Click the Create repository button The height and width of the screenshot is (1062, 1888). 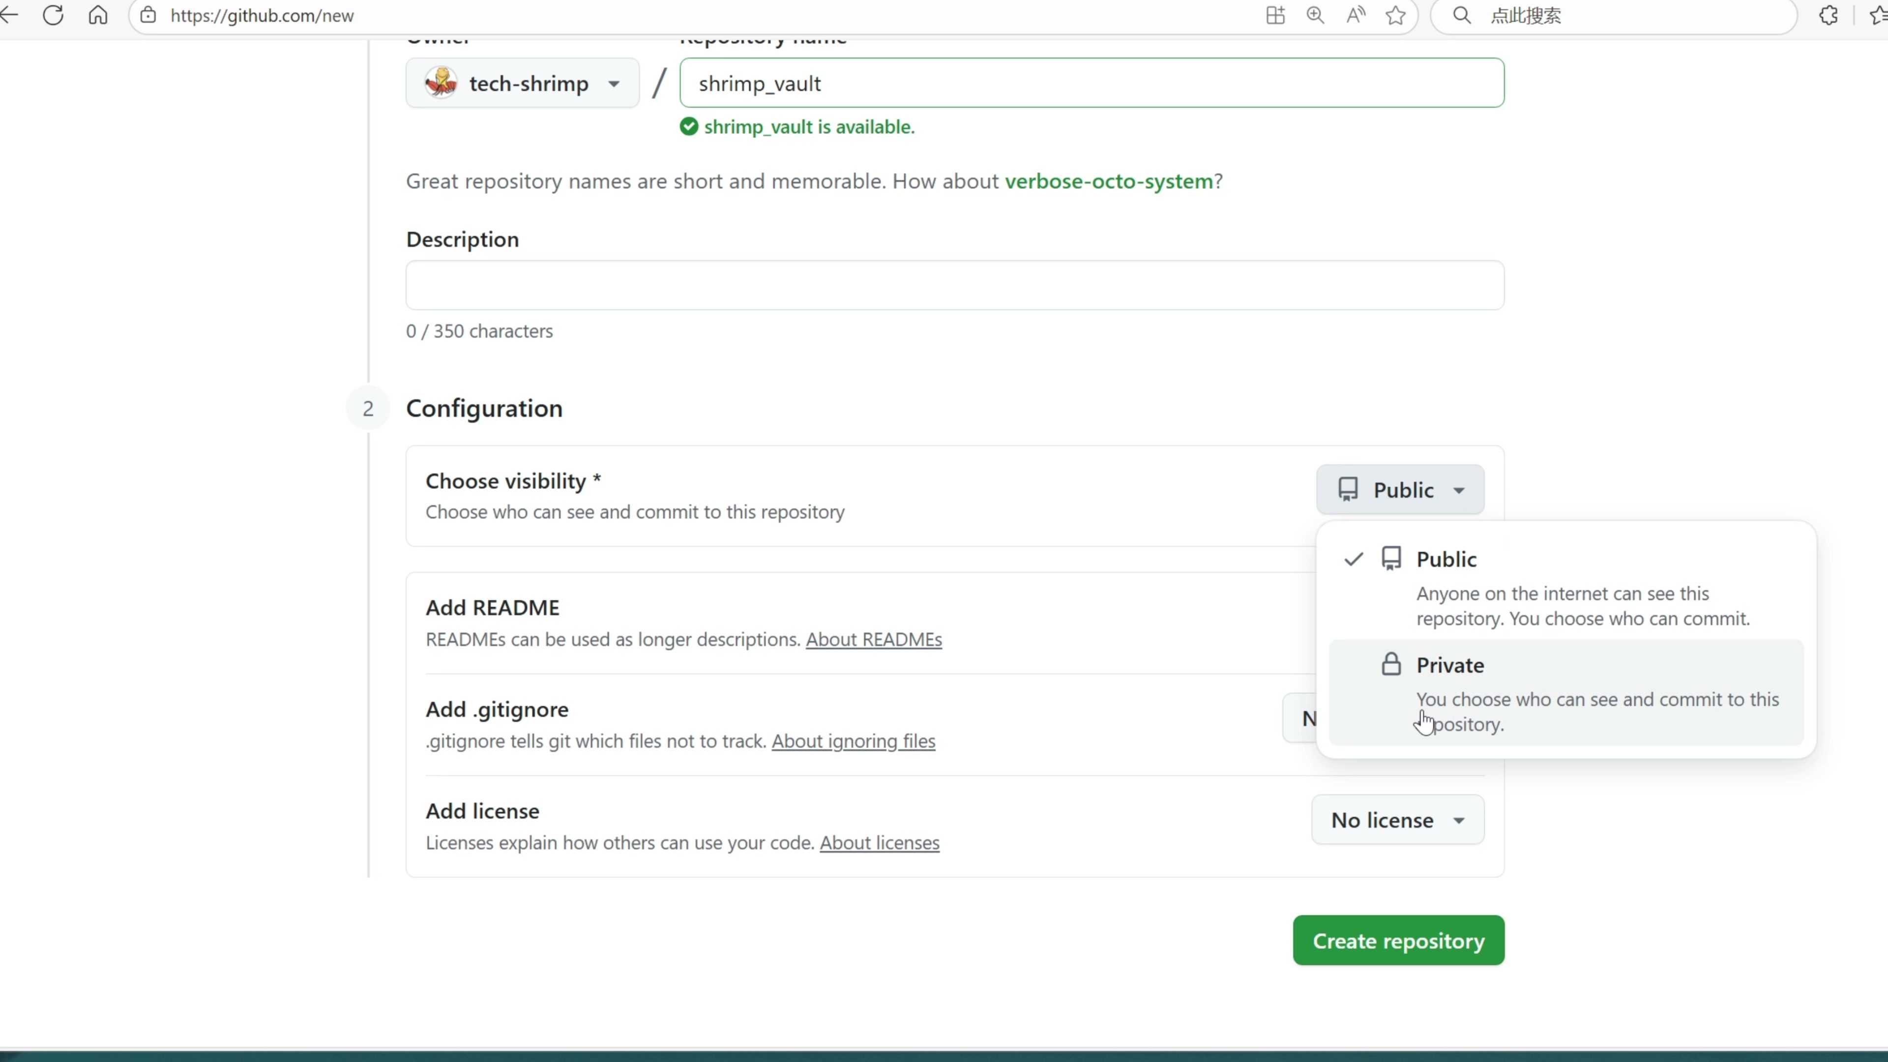point(1398,941)
